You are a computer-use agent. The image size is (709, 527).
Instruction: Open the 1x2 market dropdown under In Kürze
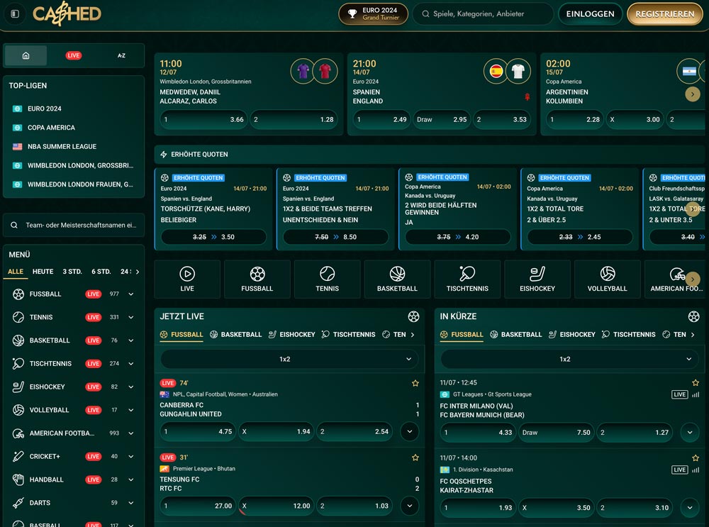569,359
